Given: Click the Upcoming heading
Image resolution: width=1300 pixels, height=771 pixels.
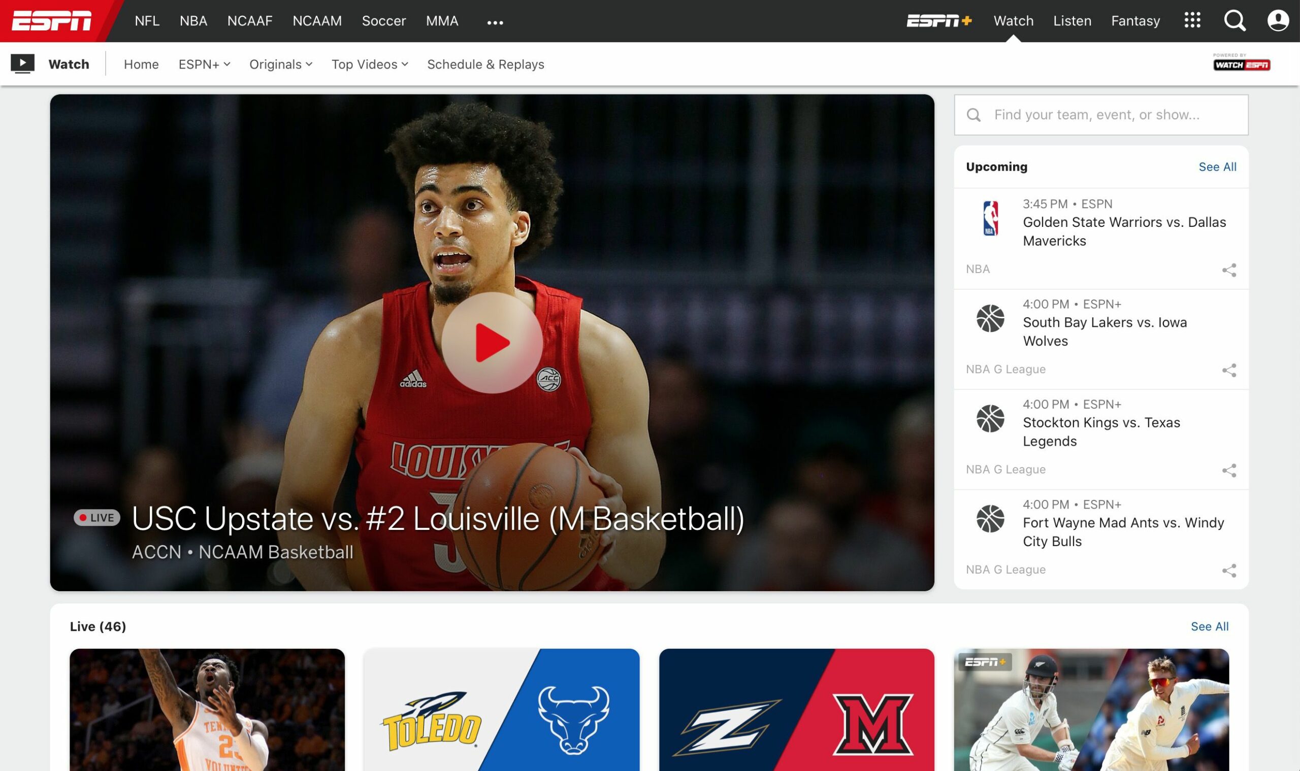Looking at the screenshot, I should pos(996,167).
